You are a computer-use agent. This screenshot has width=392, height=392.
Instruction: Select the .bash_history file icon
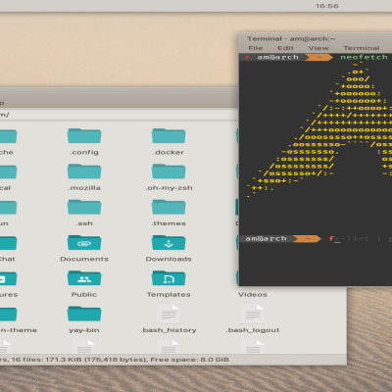(x=169, y=315)
